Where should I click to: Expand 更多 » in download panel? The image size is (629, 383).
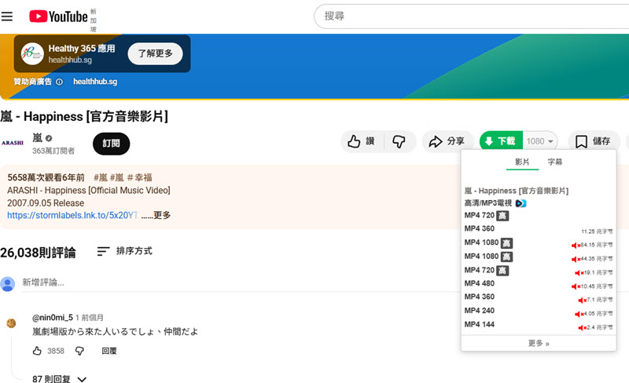pos(539,343)
